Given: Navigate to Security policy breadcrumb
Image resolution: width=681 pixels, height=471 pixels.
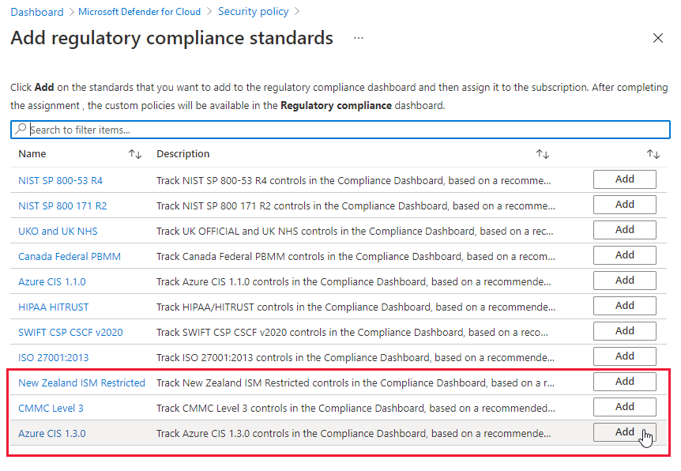Looking at the screenshot, I should [x=254, y=12].
